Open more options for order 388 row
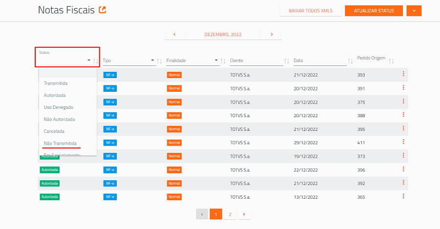Screen dimensions: 440x229 coord(403,114)
